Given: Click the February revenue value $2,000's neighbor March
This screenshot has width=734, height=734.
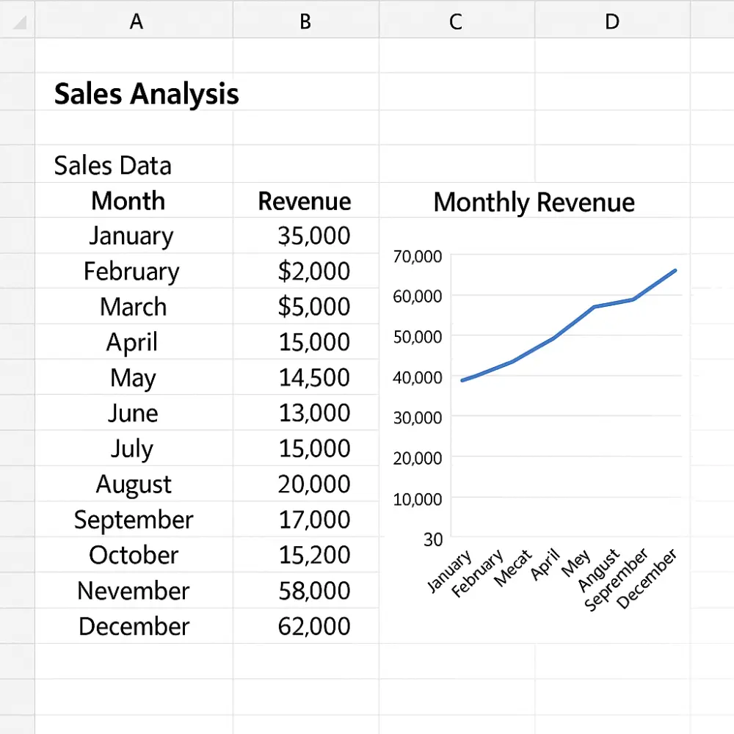Looking at the screenshot, I should point(133,307).
